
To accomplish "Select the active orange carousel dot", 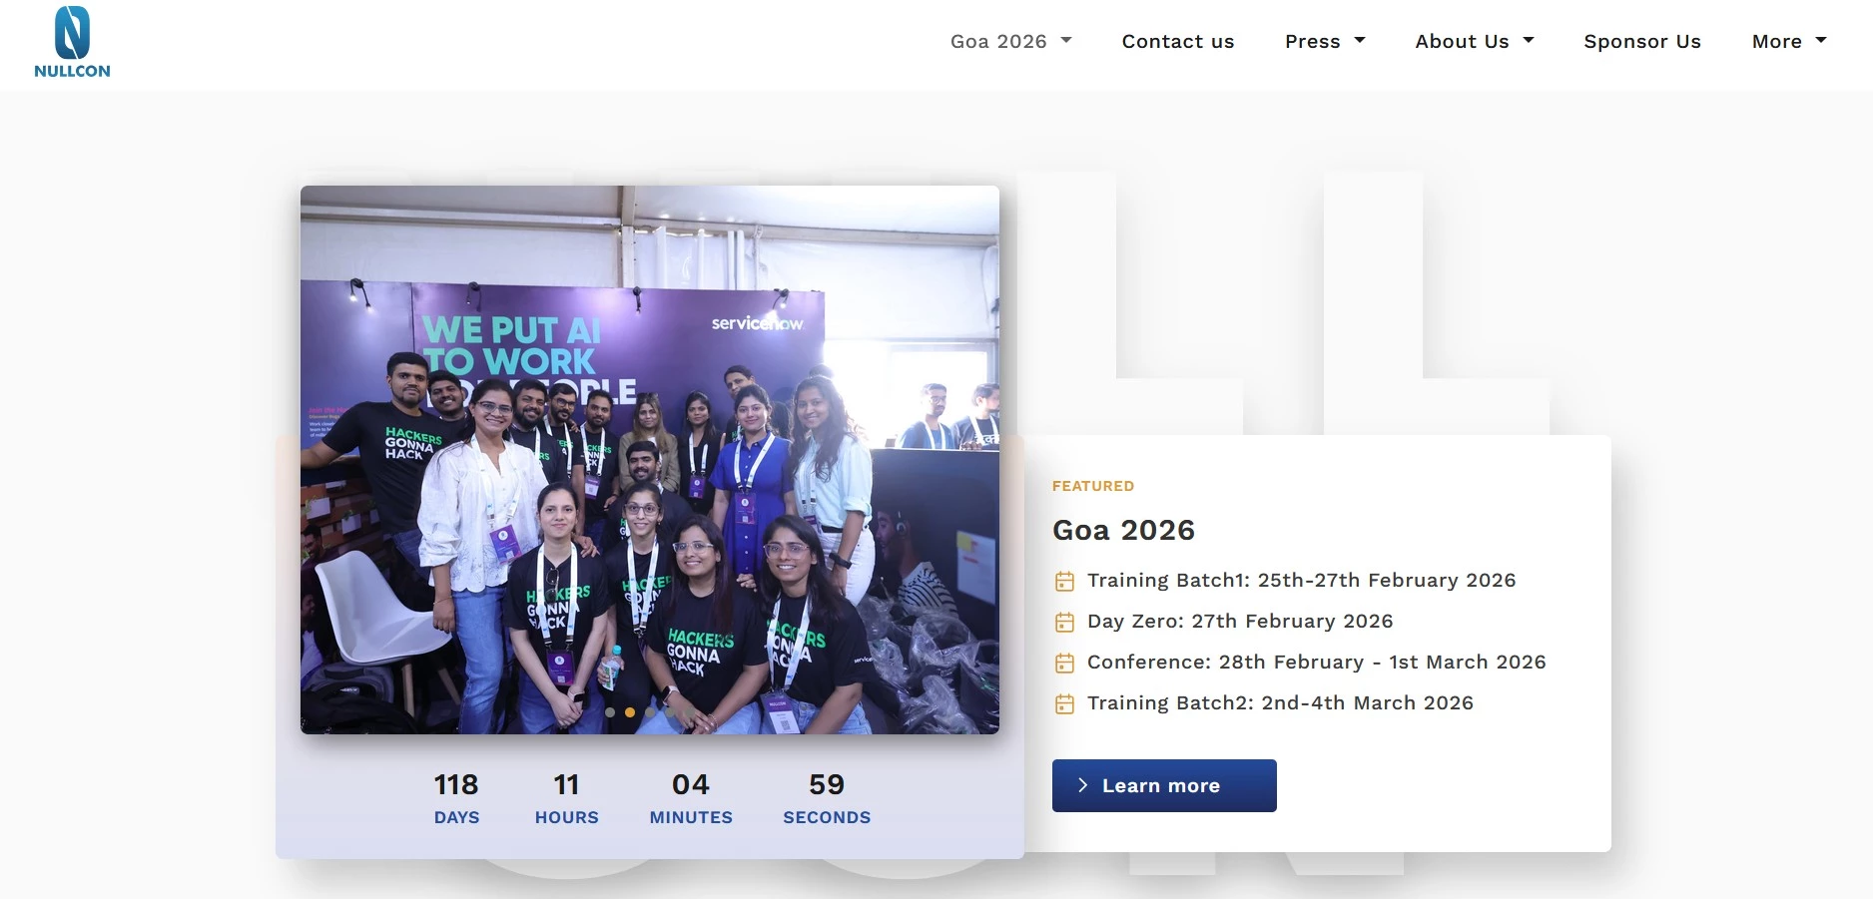I will point(630,712).
